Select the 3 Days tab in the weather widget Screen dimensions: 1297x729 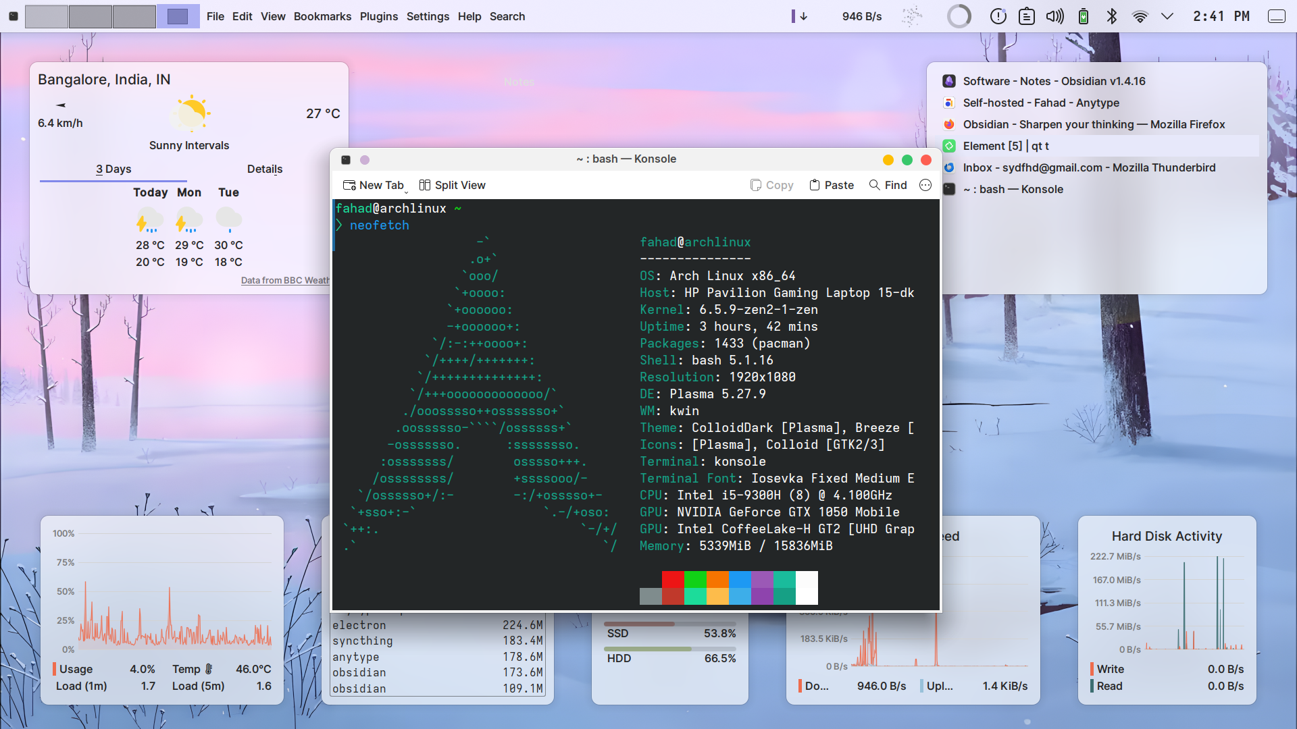point(113,169)
